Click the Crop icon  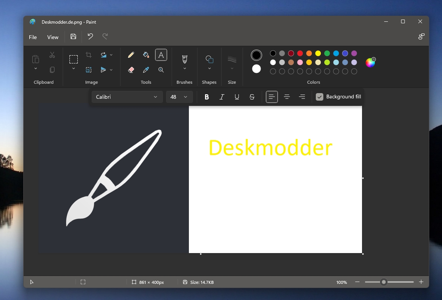click(89, 55)
